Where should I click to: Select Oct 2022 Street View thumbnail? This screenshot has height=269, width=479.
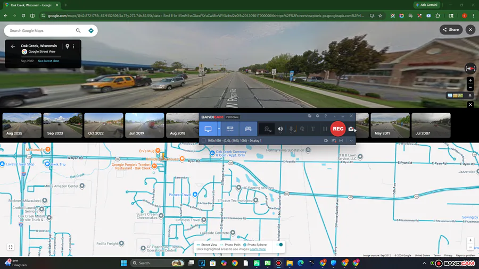104,125
